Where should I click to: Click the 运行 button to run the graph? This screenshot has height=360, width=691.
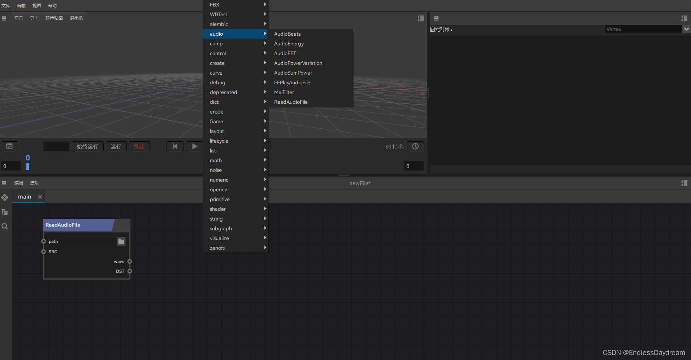(x=116, y=146)
